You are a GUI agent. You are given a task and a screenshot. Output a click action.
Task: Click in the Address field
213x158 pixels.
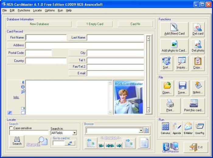coord(85,45)
